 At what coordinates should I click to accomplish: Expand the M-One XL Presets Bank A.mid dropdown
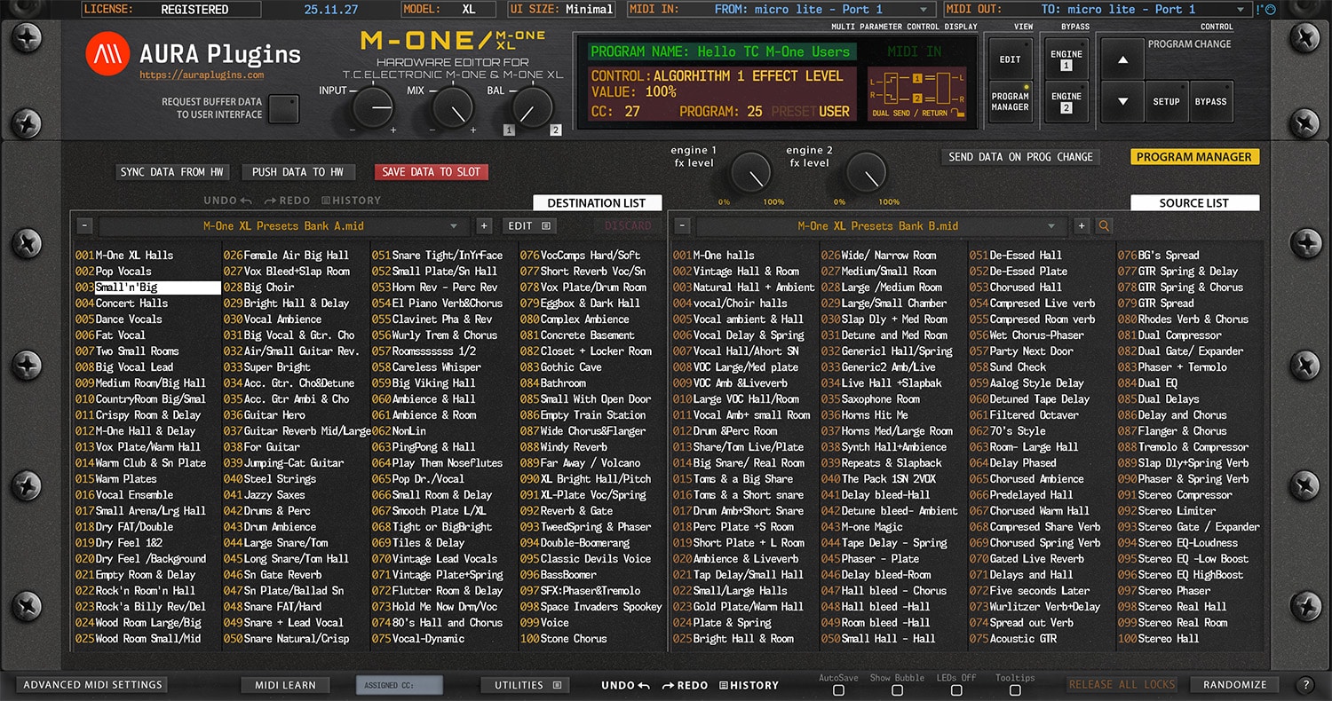(454, 226)
